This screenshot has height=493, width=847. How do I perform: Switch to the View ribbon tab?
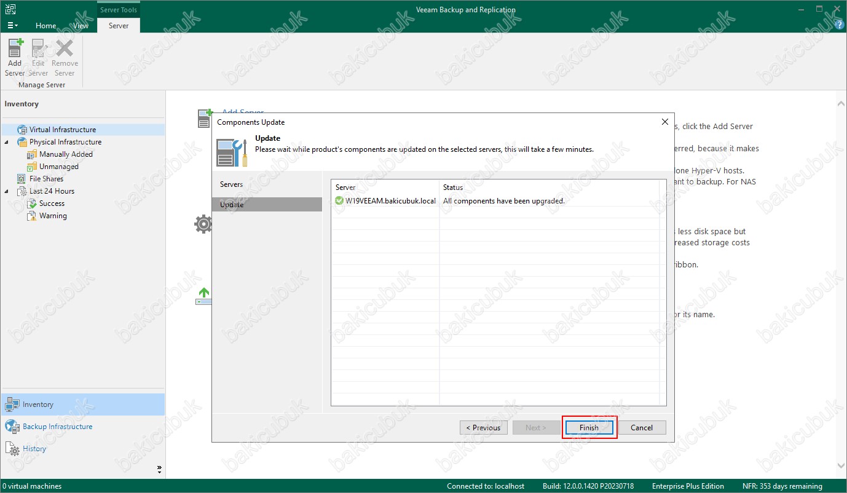click(x=81, y=26)
